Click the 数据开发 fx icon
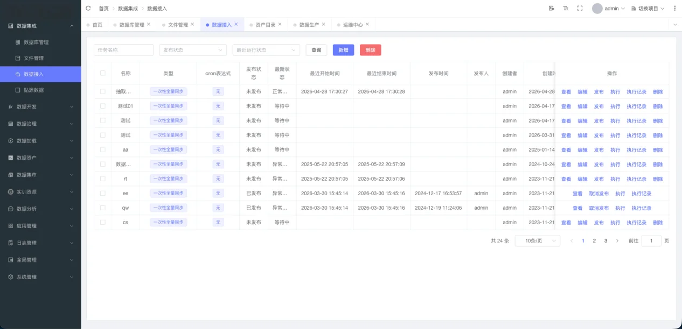The height and width of the screenshot is (329, 682). [x=11, y=106]
